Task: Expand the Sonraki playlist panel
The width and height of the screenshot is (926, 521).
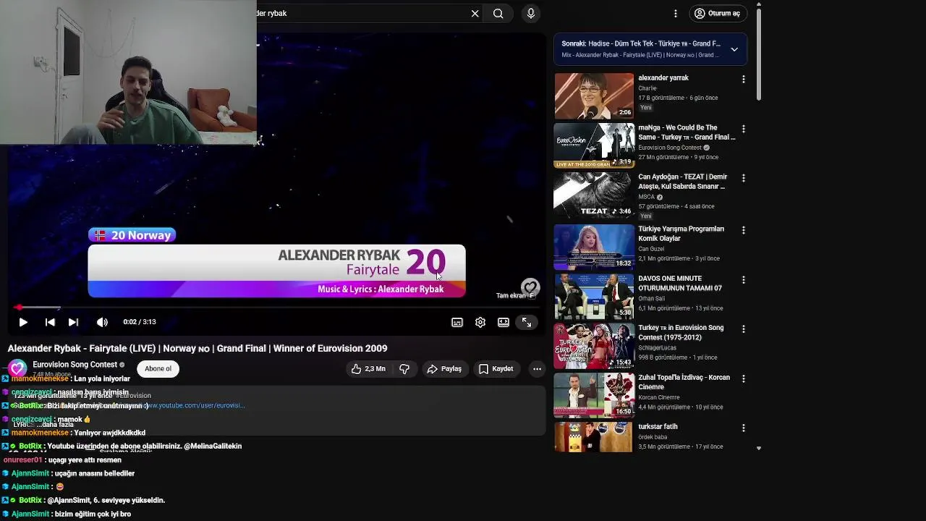Action: pos(734,49)
